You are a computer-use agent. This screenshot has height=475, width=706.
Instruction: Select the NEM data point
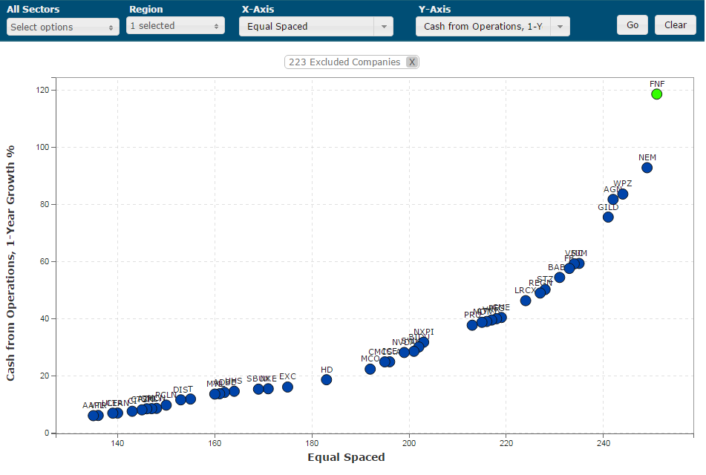point(647,168)
